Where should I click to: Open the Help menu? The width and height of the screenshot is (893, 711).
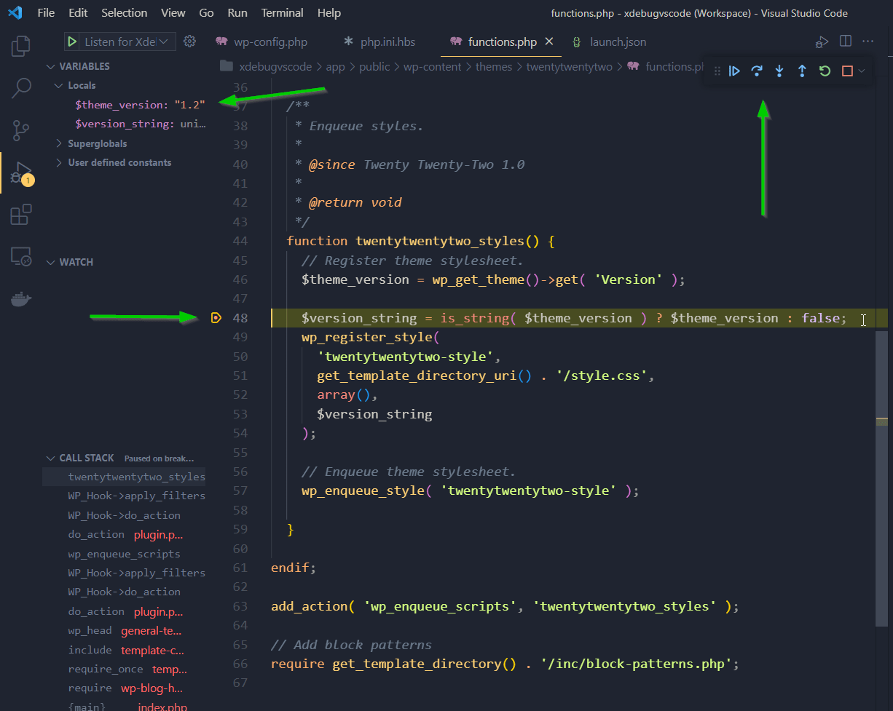(x=329, y=13)
